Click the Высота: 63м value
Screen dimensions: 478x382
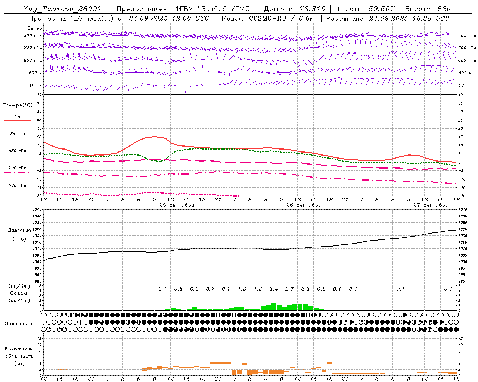[428, 9]
